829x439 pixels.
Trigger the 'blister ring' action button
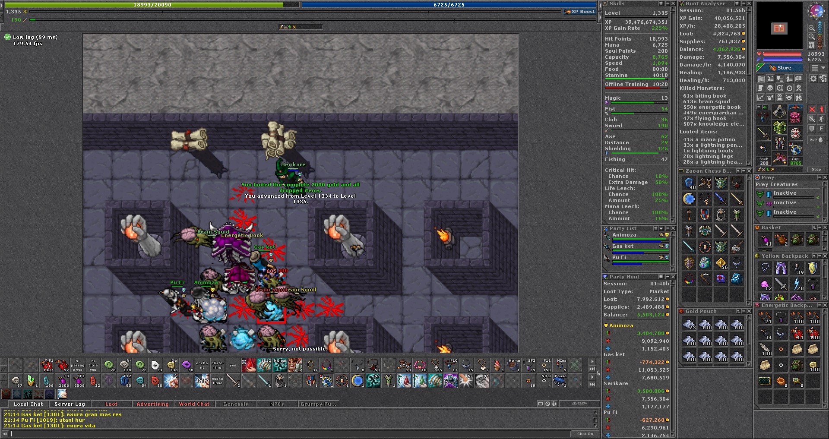(218, 365)
